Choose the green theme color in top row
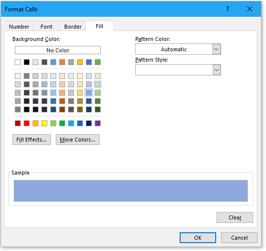This screenshot has height=251, width=266. click(98, 62)
